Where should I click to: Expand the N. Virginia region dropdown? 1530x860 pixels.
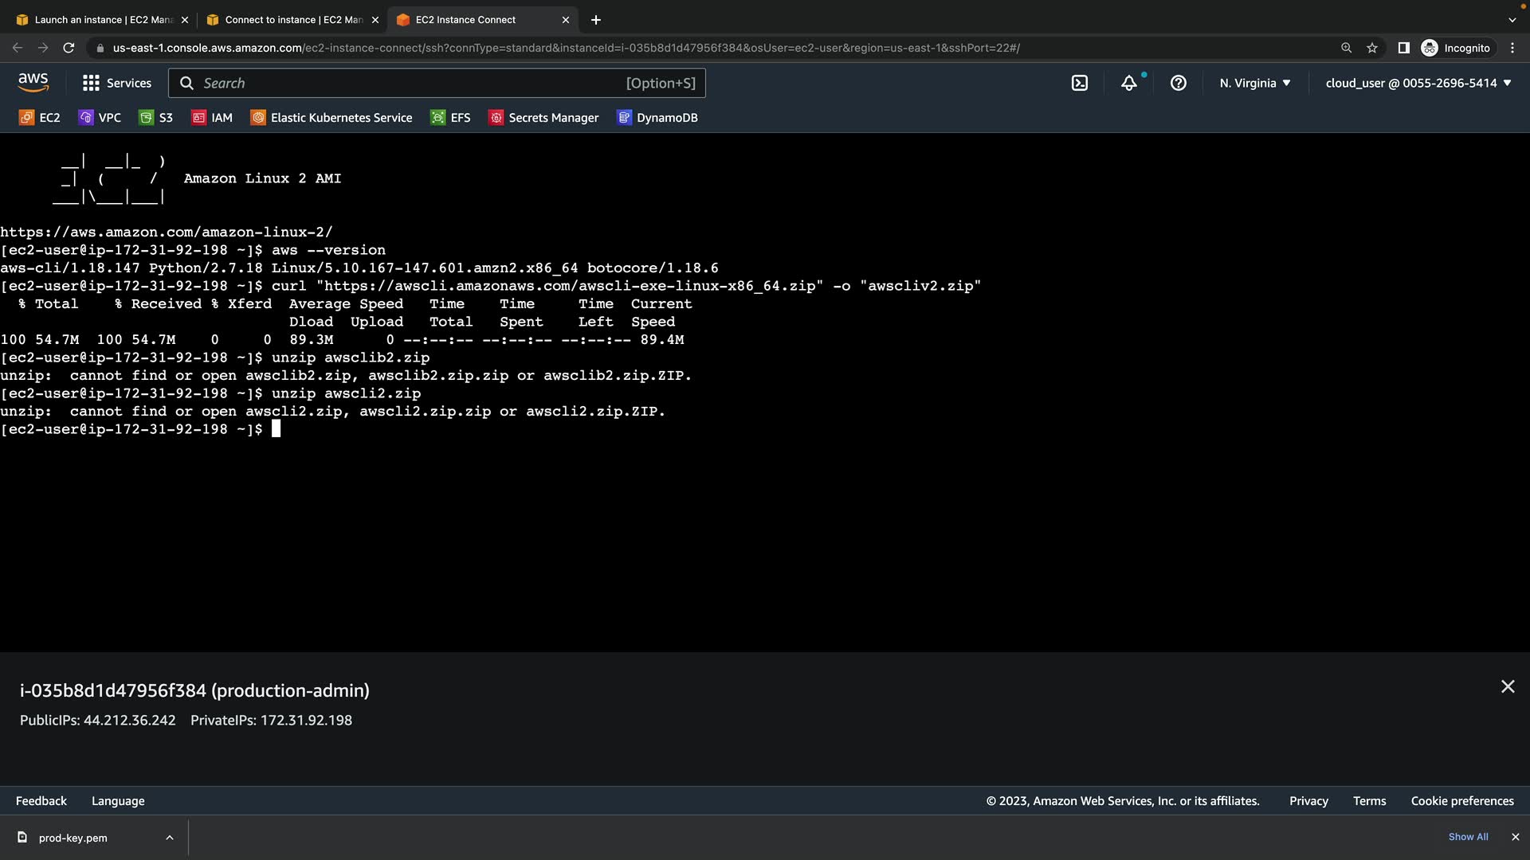pos(1254,83)
